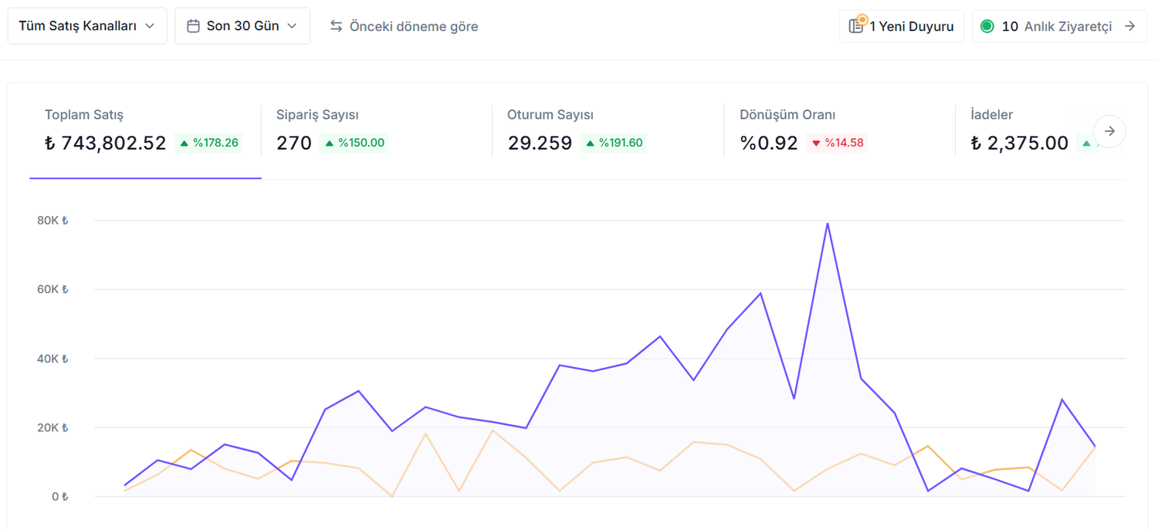Click the announcement icon with orange badge
1158x530 pixels.
pyautogui.click(x=856, y=25)
